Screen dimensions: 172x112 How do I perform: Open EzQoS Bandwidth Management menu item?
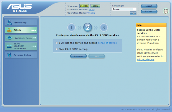coord(21,46)
